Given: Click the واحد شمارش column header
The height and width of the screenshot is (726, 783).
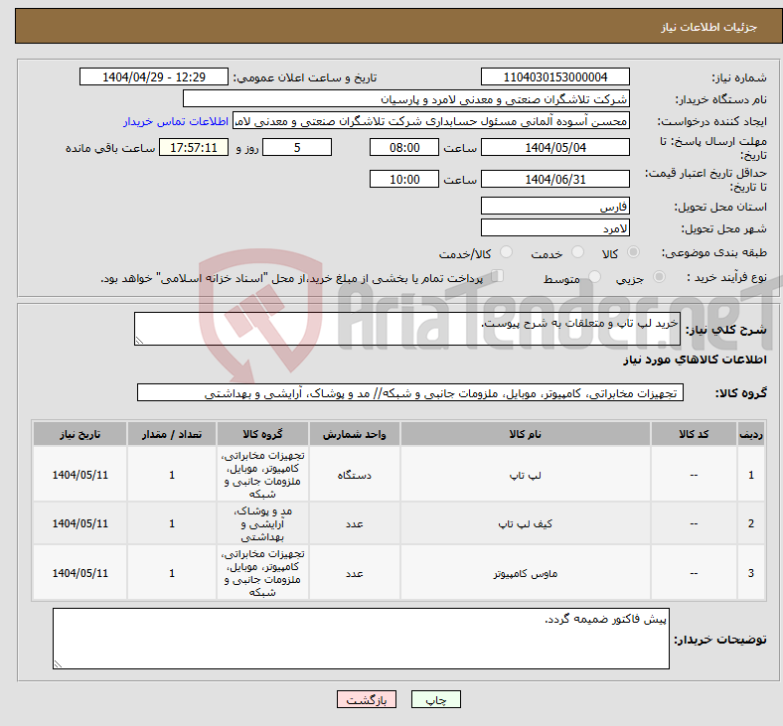Looking at the screenshot, I should [354, 434].
